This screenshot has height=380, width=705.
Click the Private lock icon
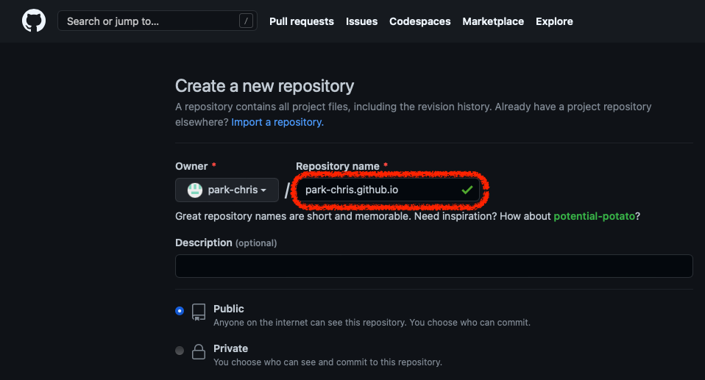[199, 351]
